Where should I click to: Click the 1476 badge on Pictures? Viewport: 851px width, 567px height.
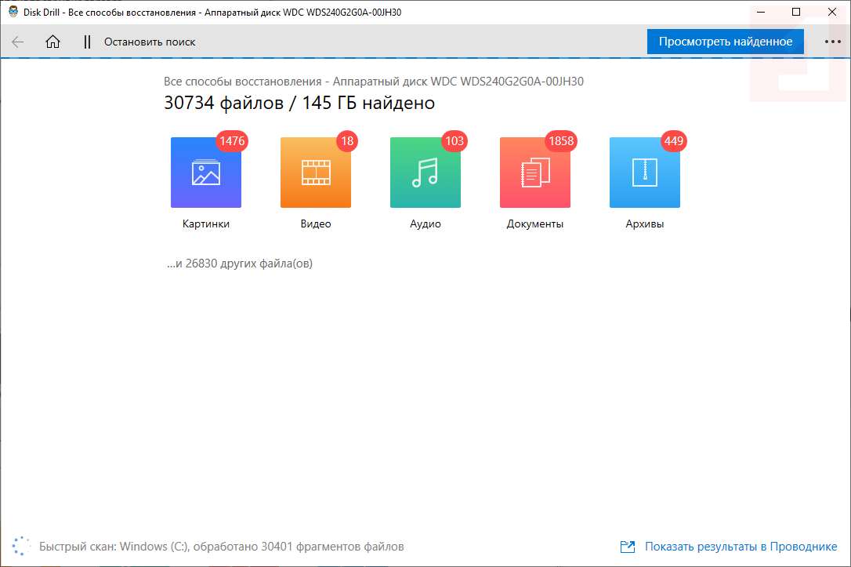point(232,141)
